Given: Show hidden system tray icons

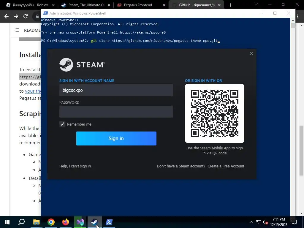Looking at the screenshot, I should click(251, 222).
